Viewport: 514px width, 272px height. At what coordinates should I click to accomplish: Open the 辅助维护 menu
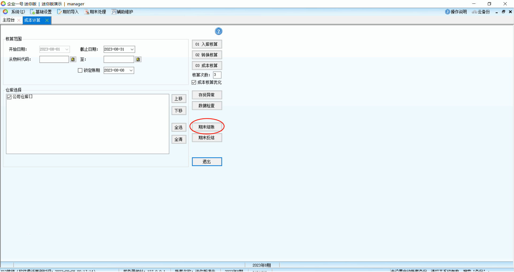pyautogui.click(x=122, y=12)
